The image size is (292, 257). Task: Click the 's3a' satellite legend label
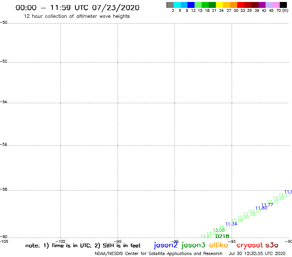coord(272,245)
